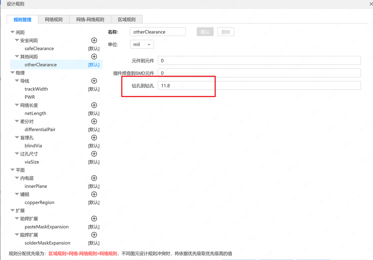Collapse the 扩展 category
Screen dimensions: 373x260
(13, 210)
